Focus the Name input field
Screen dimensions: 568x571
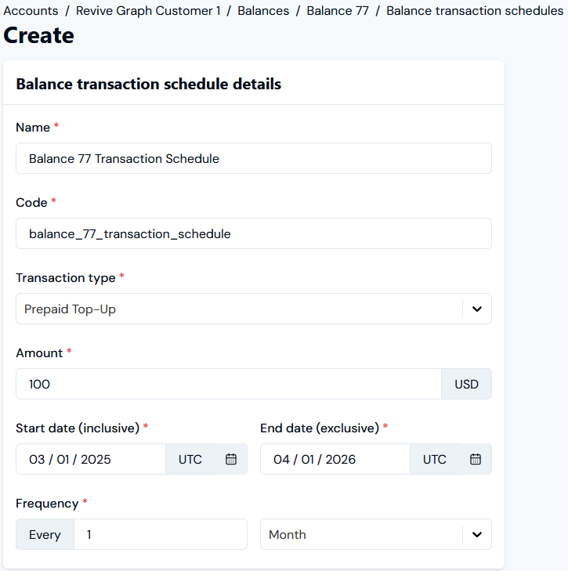[x=254, y=158]
